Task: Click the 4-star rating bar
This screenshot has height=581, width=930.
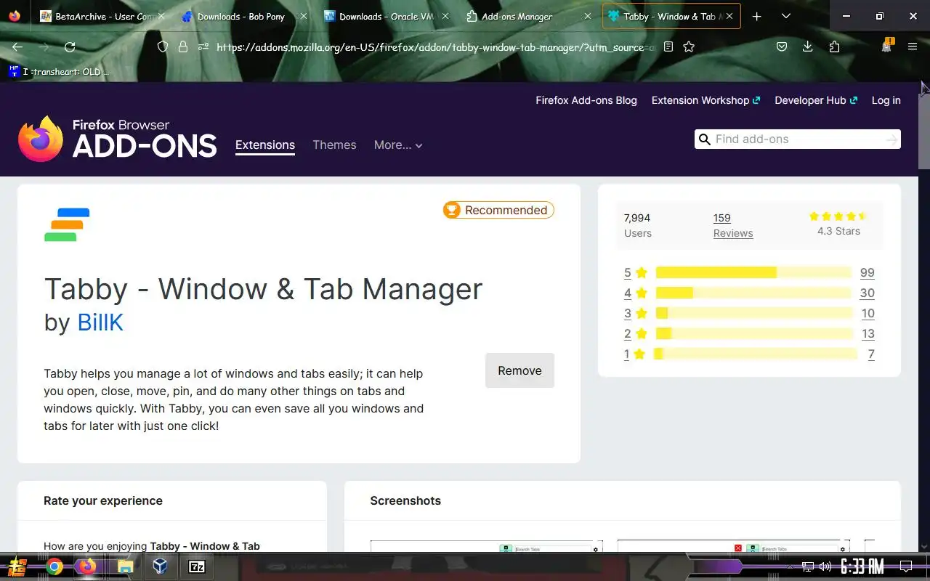Action: (753, 293)
